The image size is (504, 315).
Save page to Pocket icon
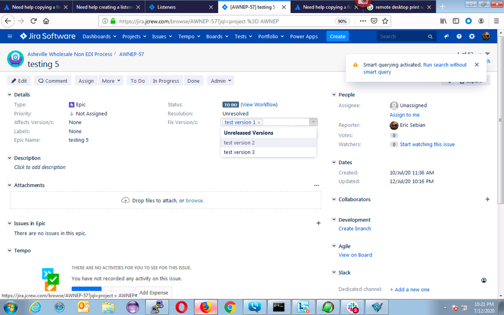[374, 21]
